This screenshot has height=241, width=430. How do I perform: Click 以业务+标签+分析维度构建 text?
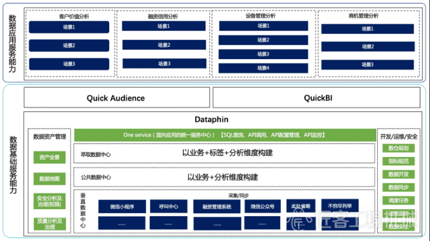(x=227, y=153)
